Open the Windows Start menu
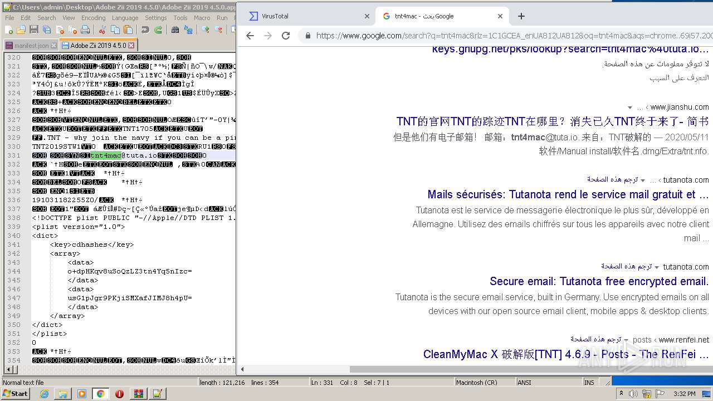The height and width of the screenshot is (401, 713). [16, 393]
